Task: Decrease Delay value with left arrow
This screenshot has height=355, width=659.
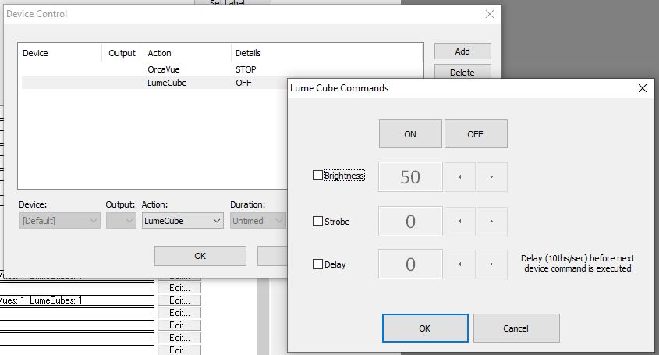Action: (460, 264)
